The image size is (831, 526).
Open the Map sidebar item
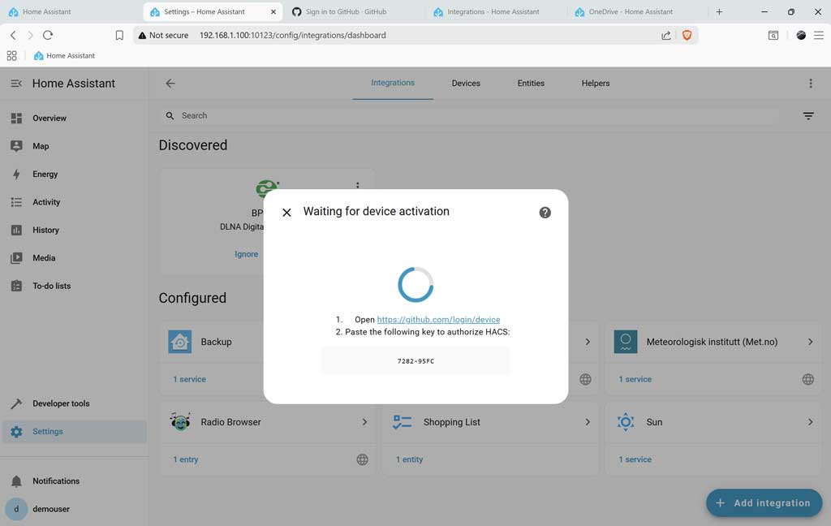point(74,146)
